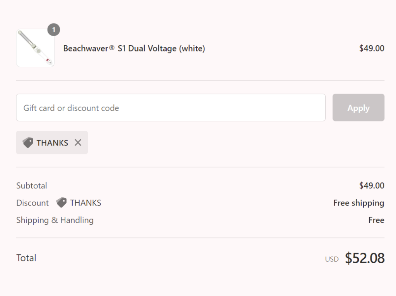The image size is (396, 296).
Task: Click the Beachwaver product thumbnail image
Action: point(35,48)
